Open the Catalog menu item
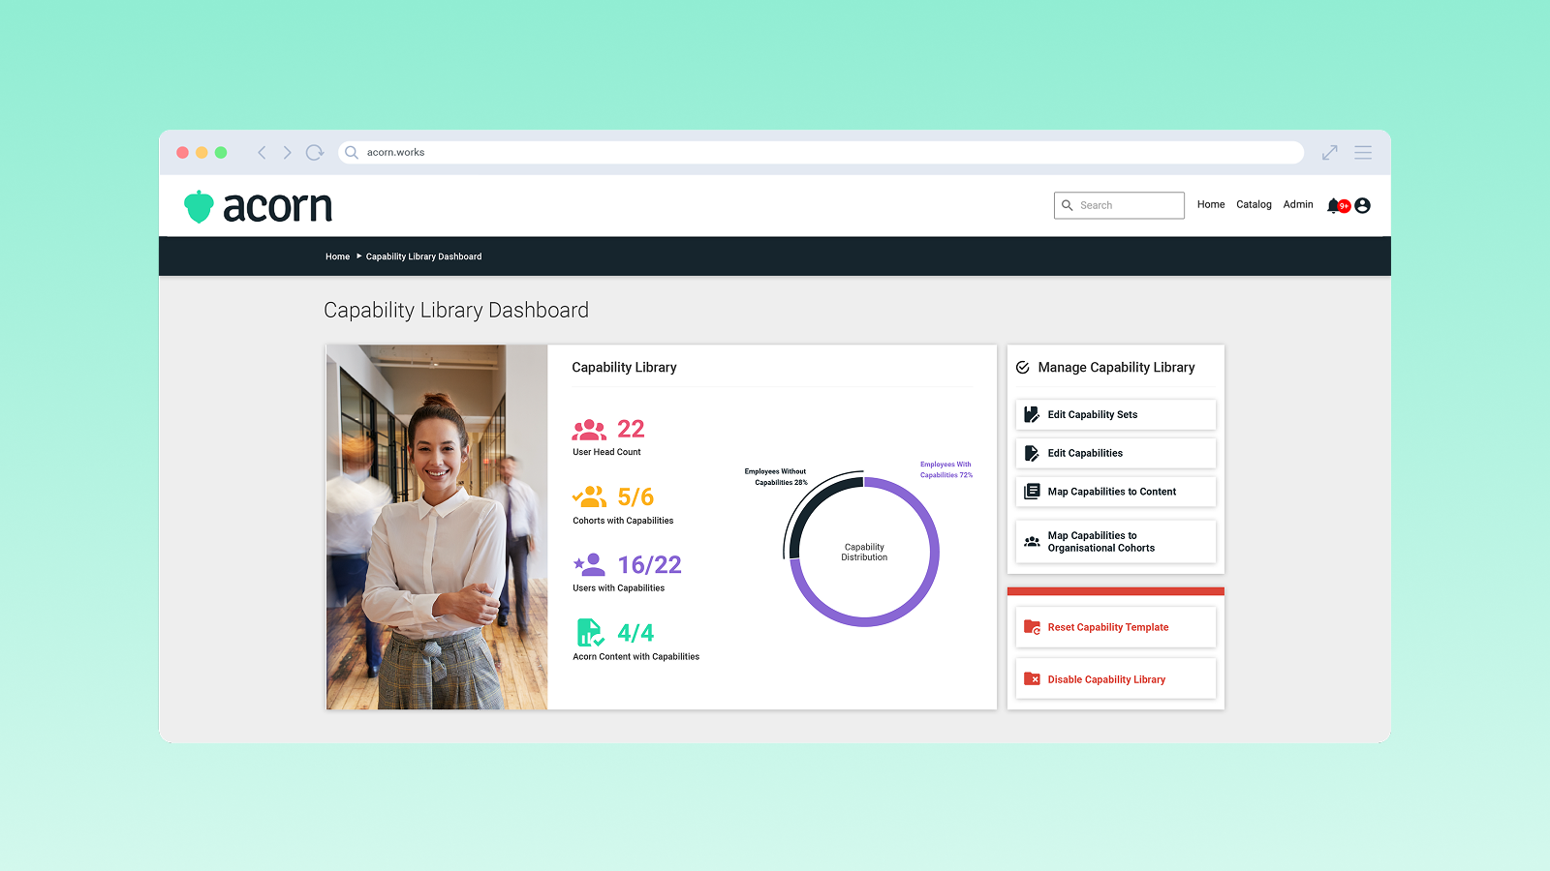 [1254, 205]
